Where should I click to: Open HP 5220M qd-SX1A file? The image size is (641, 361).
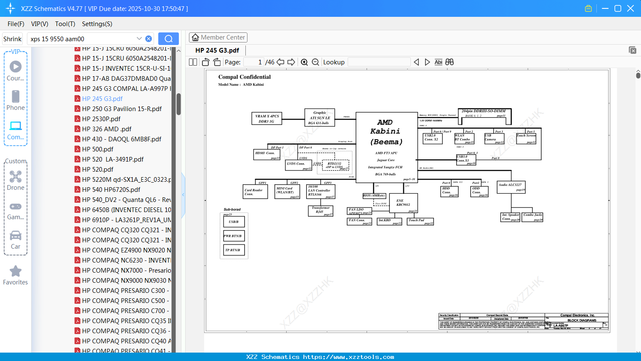(123, 179)
